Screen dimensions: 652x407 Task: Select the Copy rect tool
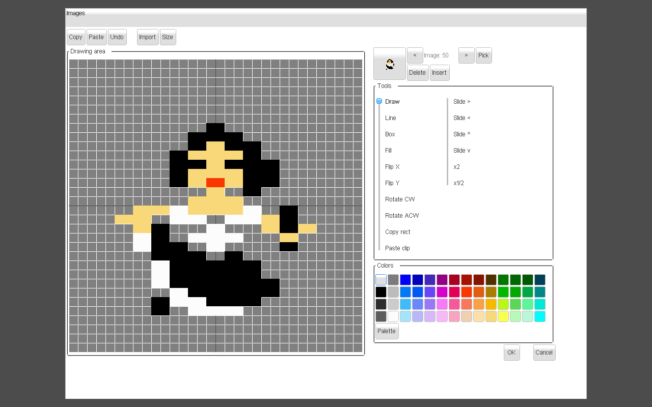tap(398, 232)
